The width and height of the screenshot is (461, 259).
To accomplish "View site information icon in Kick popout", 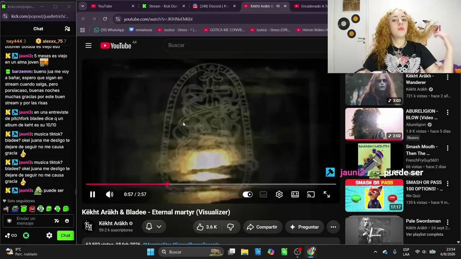I will coord(5,16).
